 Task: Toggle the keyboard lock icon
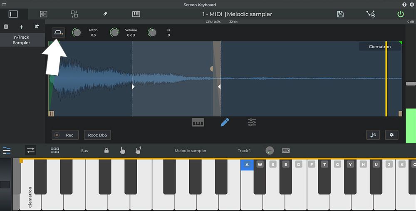click(x=106, y=151)
